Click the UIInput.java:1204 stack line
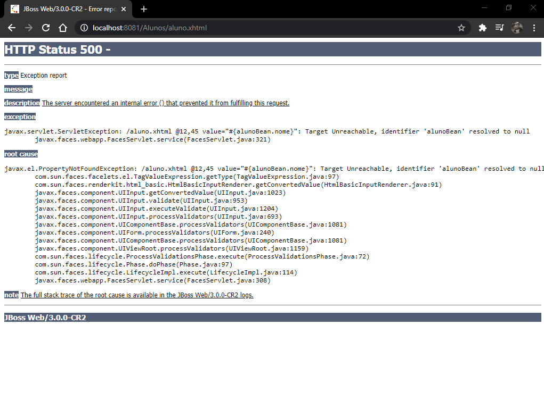 156,209
